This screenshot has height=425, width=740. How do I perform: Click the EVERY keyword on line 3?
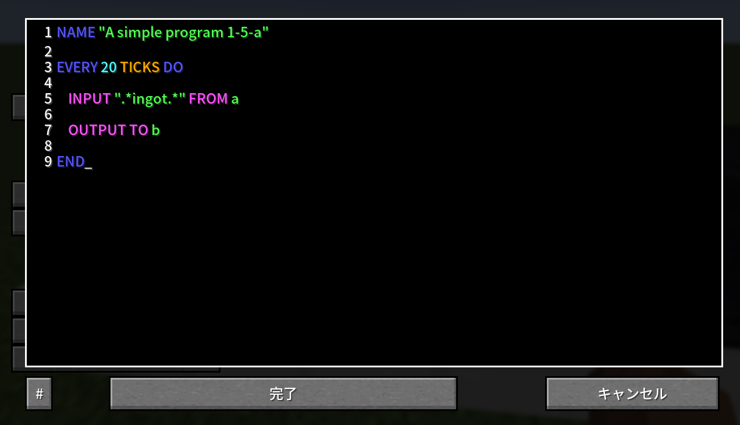tap(77, 68)
